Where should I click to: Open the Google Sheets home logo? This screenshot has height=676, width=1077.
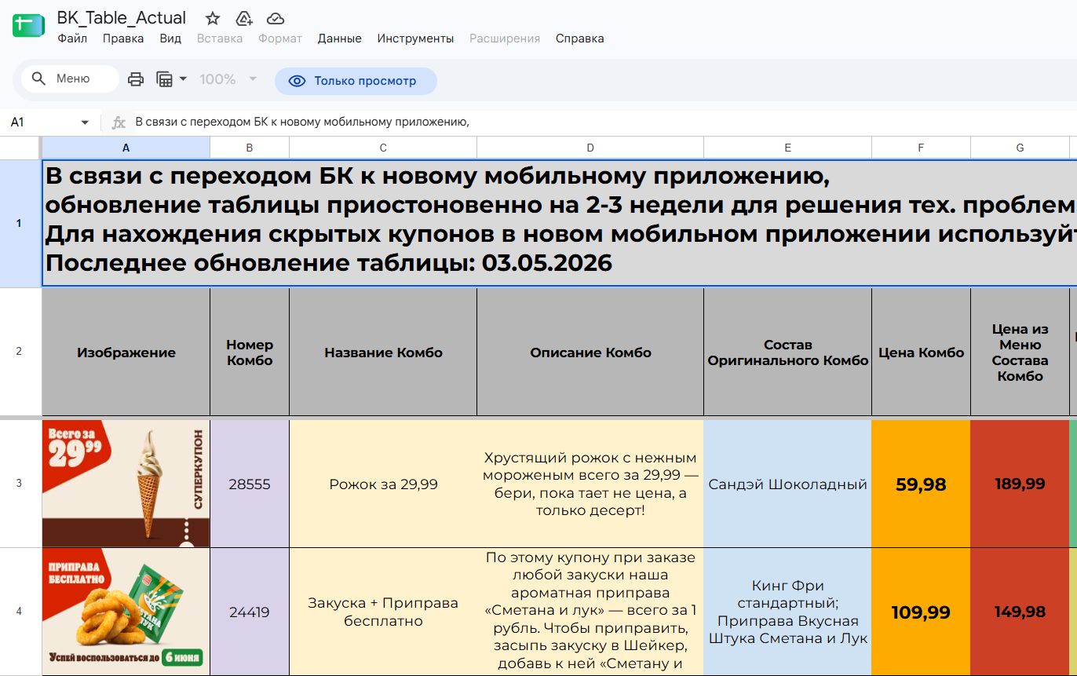[x=28, y=25]
